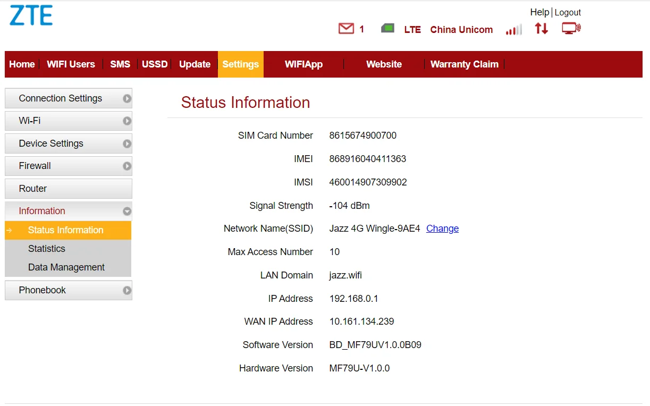The height and width of the screenshot is (406, 650).
Task: Click the connected devices monitor icon
Action: [x=571, y=29]
